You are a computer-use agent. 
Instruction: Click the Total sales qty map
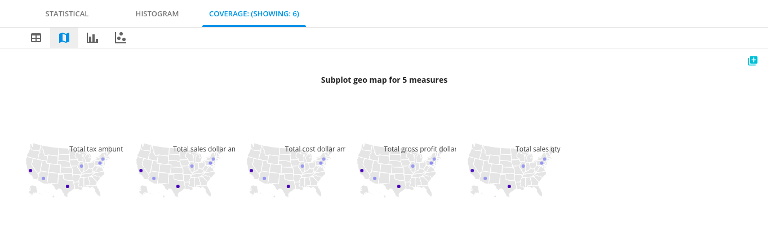click(509, 169)
